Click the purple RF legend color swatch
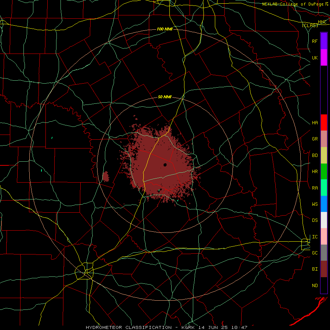This screenshot has width=330, height=330. [324, 41]
